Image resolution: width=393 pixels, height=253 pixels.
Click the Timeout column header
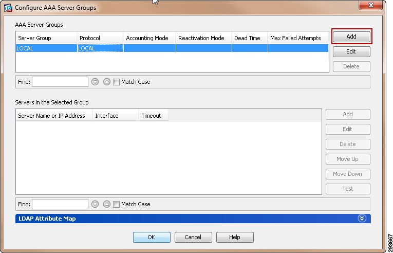click(x=154, y=116)
